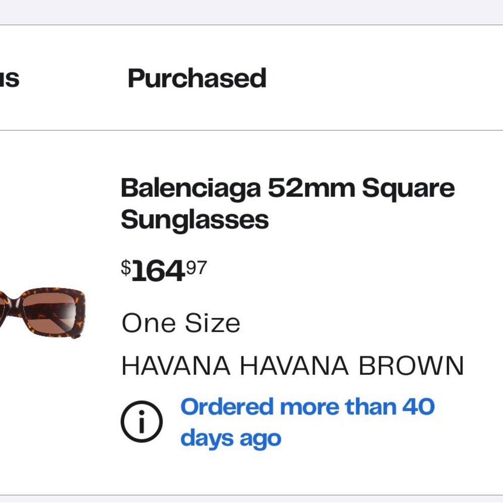Tap the info icon beside the order status
503x503 pixels.
(x=141, y=422)
